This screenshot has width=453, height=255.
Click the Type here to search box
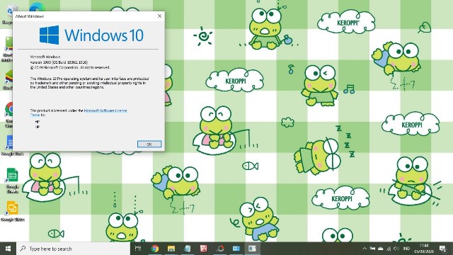click(x=74, y=249)
